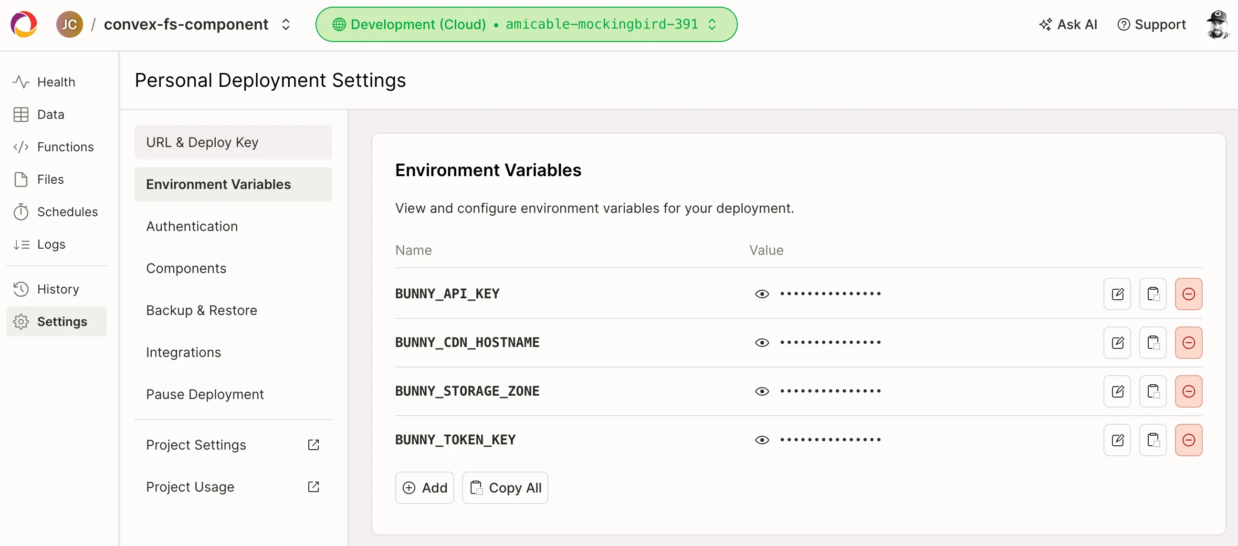Edit the BUNNY_API_KEY variable
1238x546 pixels.
click(1117, 294)
